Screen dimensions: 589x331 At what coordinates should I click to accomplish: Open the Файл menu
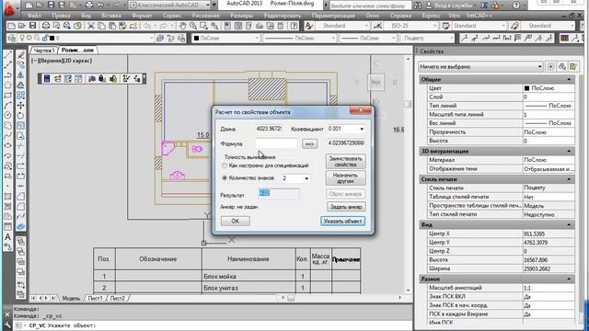pos(34,16)
